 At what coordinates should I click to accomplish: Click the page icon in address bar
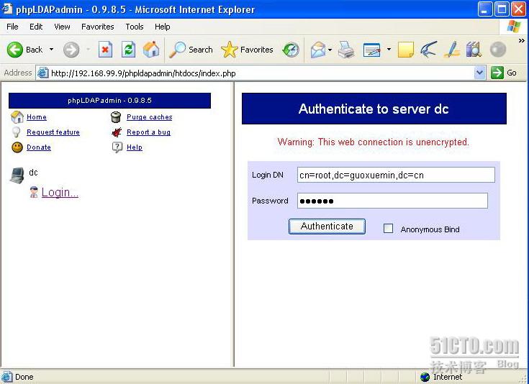(43, 73)
